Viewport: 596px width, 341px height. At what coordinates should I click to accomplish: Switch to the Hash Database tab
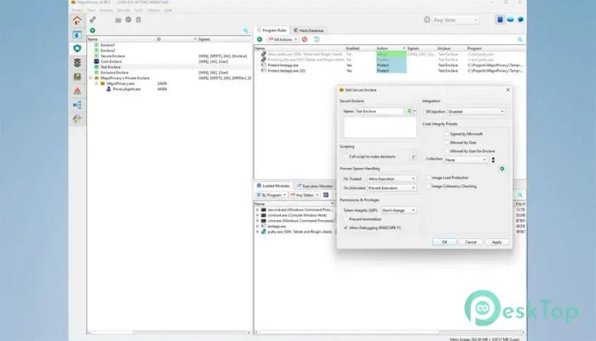[x=308, y=31]
